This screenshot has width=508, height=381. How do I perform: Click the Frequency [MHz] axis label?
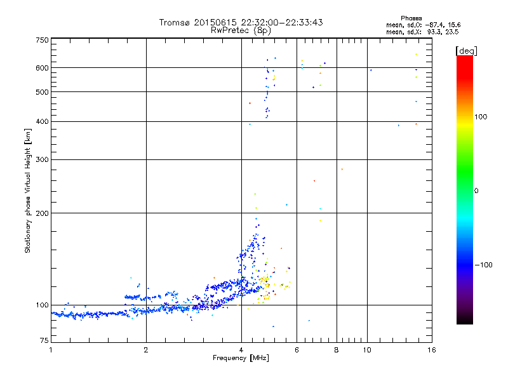pyautogui.click(x=241, y=358)
